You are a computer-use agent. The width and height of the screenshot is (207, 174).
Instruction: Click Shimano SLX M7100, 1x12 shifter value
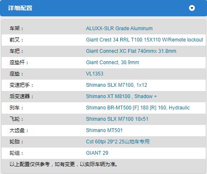117,85
